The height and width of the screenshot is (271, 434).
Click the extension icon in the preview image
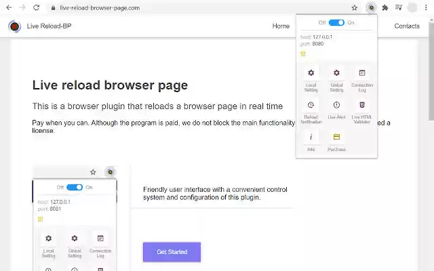coord(110,172)
